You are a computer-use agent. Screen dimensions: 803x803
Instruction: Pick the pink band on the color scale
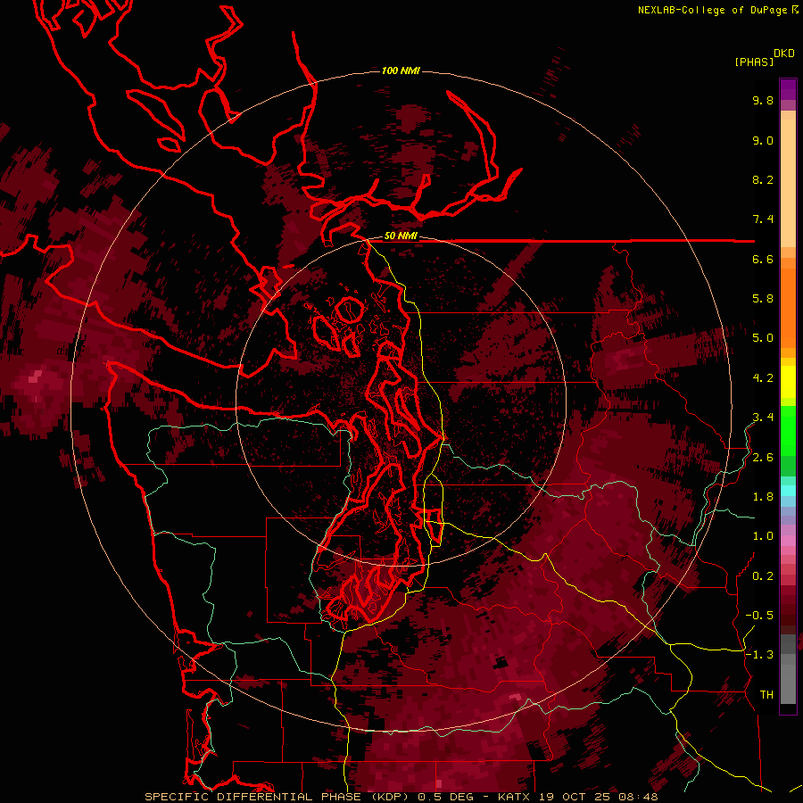(x=788, y=541)
